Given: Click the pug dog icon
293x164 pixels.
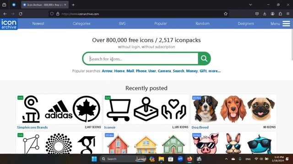Looking at the screenshot, I should (x=261, y=109).
